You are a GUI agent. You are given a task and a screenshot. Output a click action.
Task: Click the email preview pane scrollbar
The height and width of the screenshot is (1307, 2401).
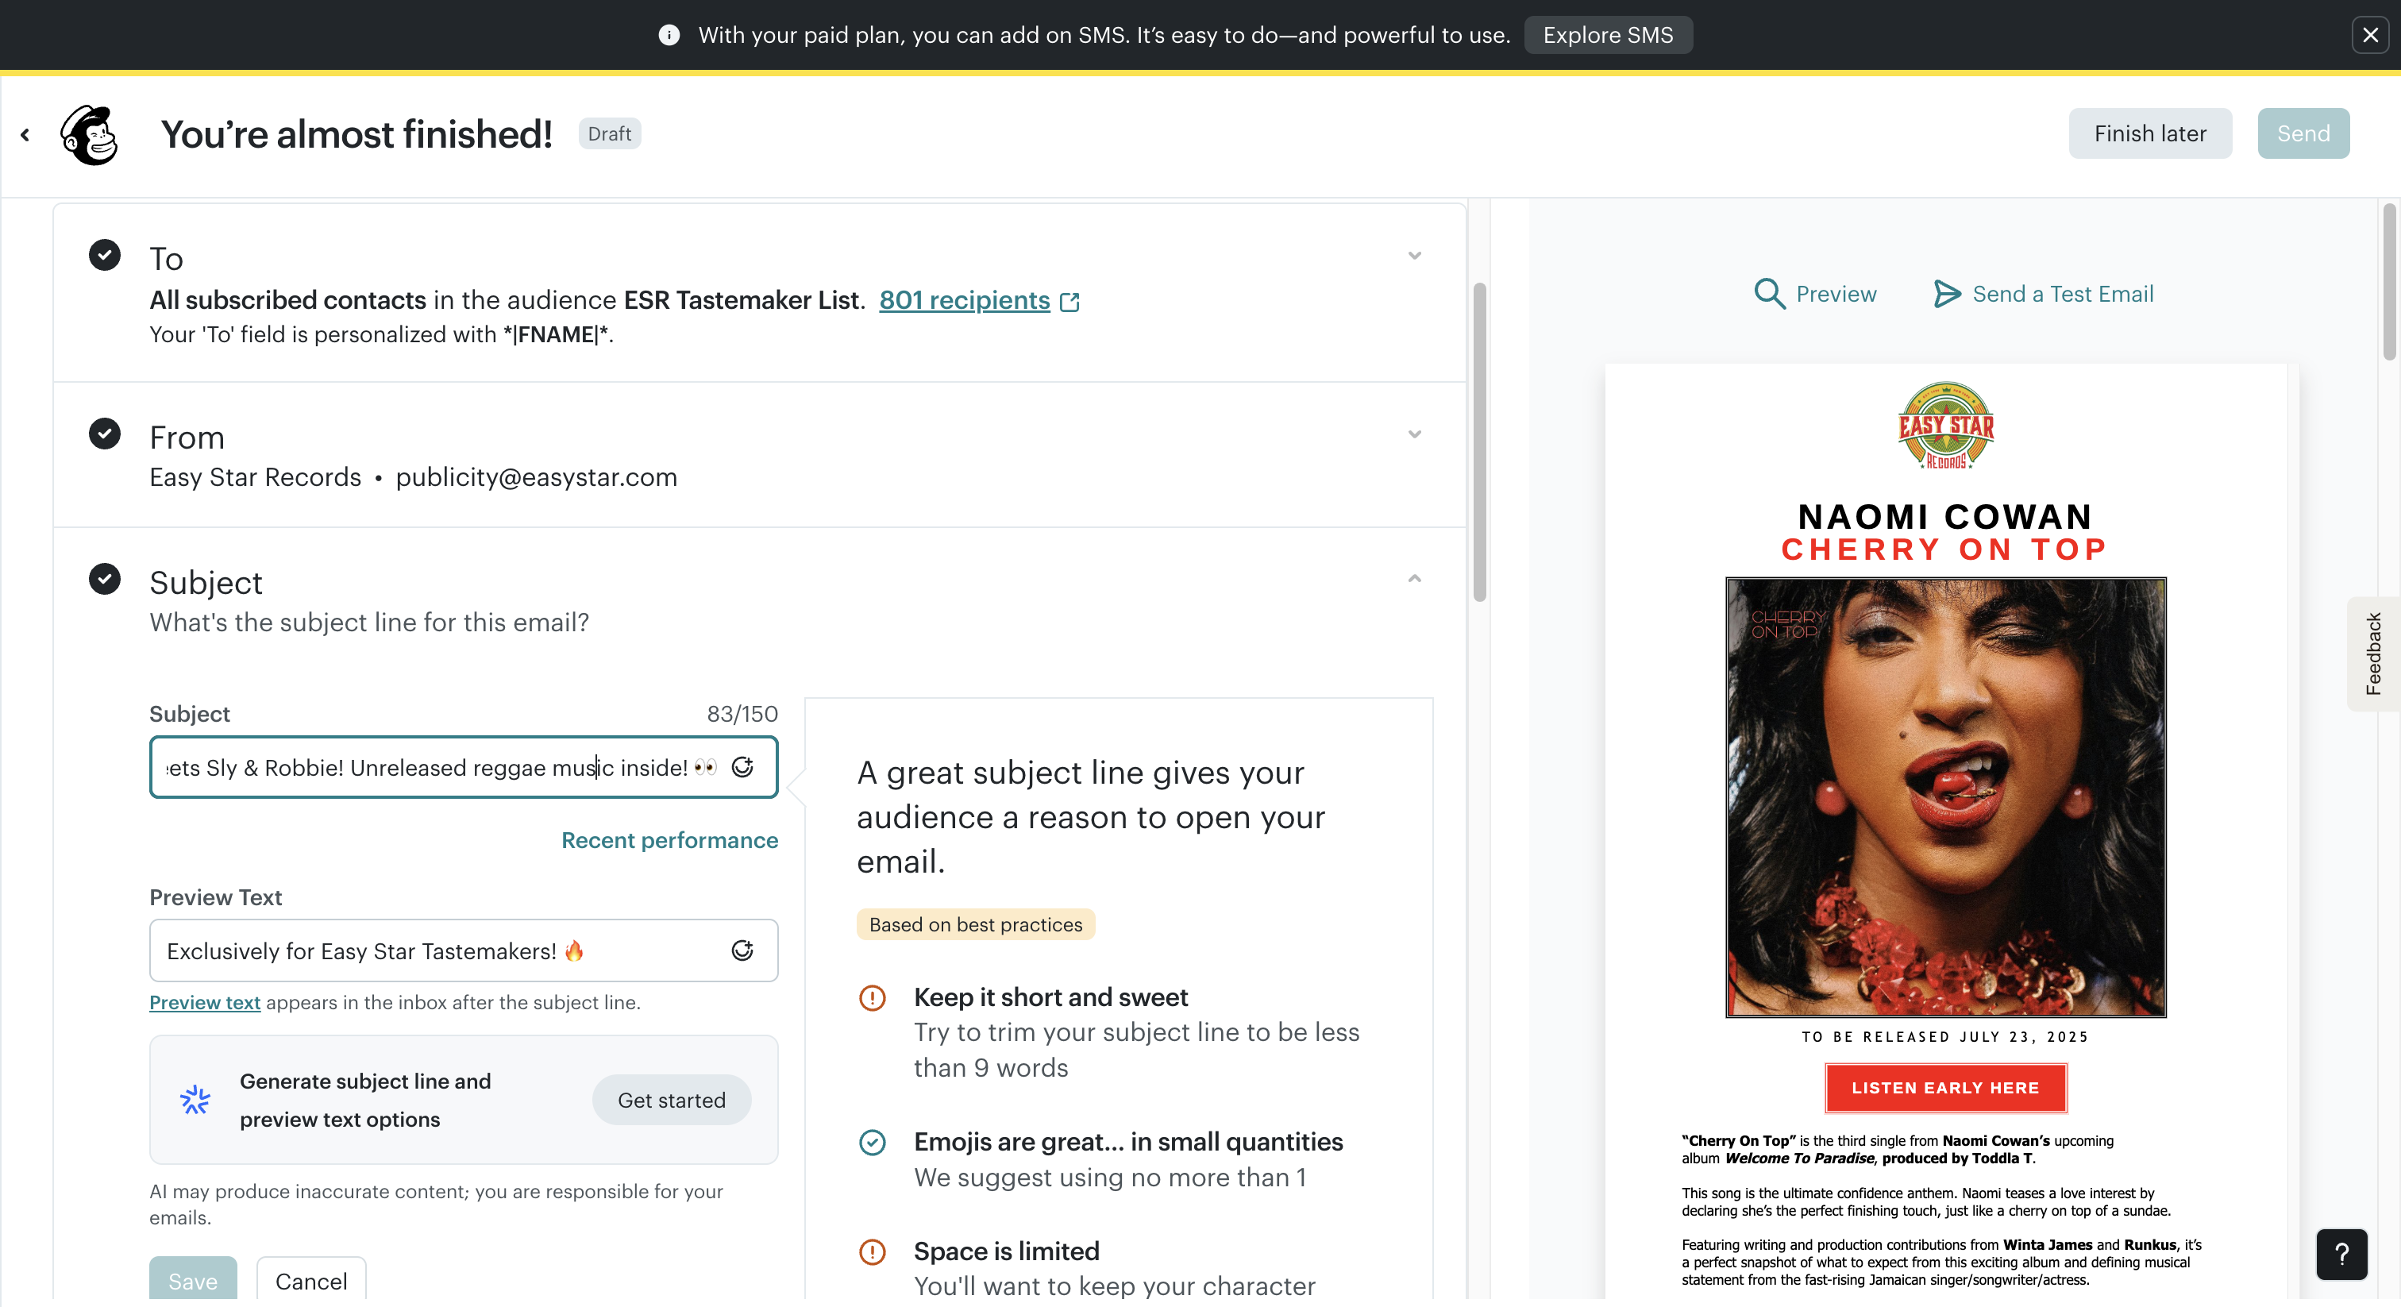[x=2389, y=282]
